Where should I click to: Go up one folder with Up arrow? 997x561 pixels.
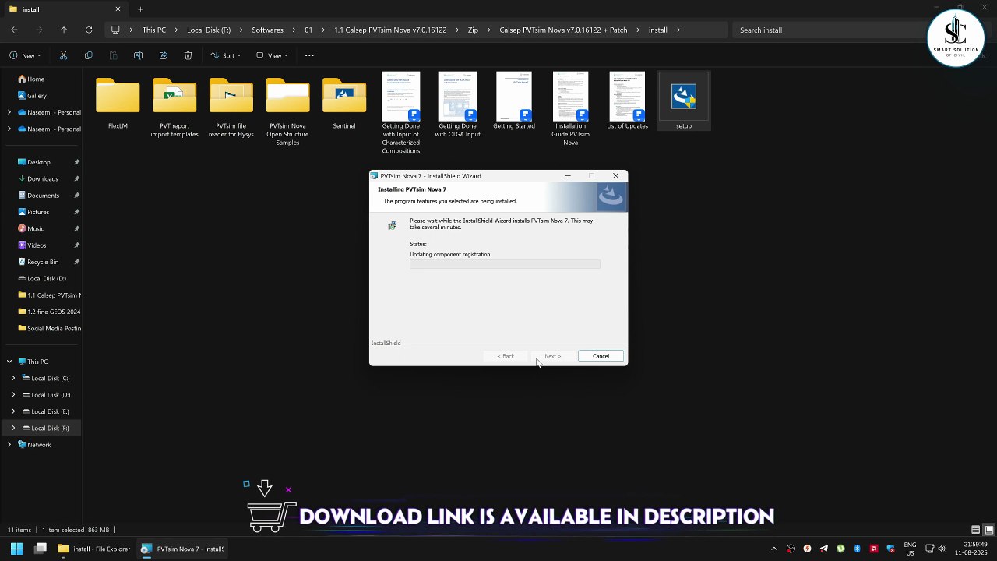[64, 30]
